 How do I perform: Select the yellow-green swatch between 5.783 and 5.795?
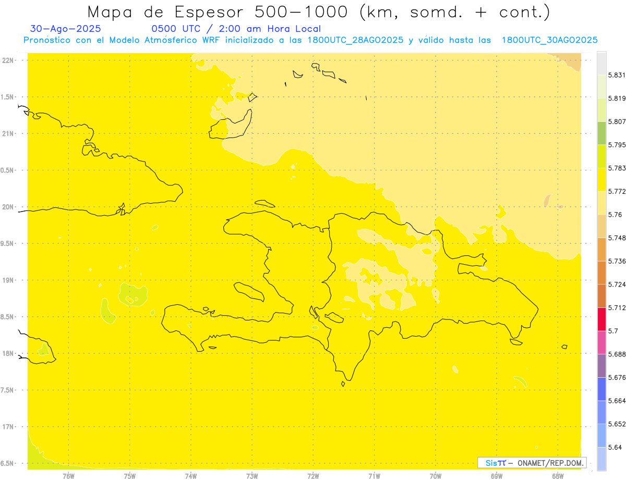(x=601, y=156)
